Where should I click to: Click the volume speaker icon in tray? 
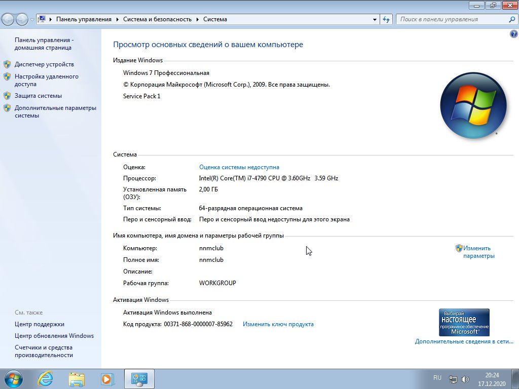point(465,379)
